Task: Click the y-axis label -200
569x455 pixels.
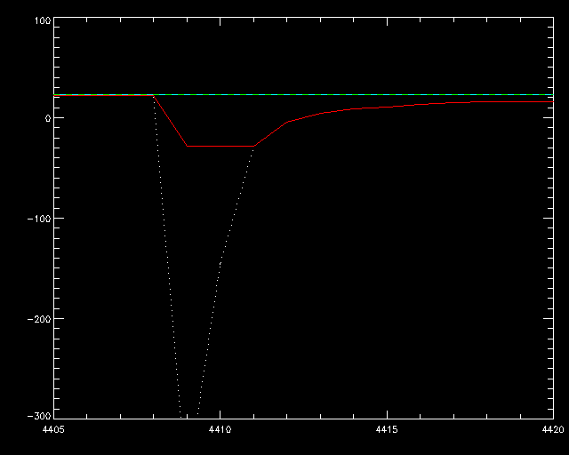Action: point(39,319)
